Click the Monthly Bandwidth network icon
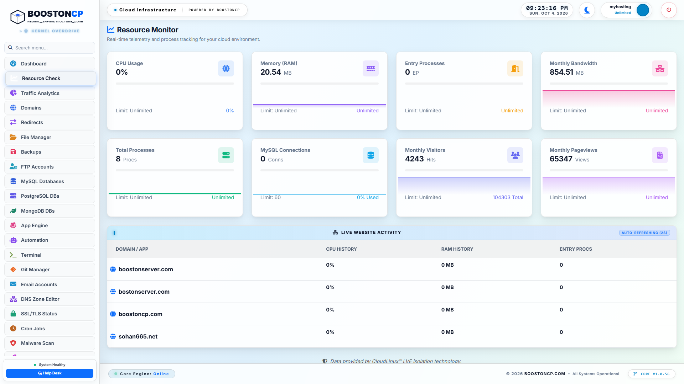 tap(660, 68)
